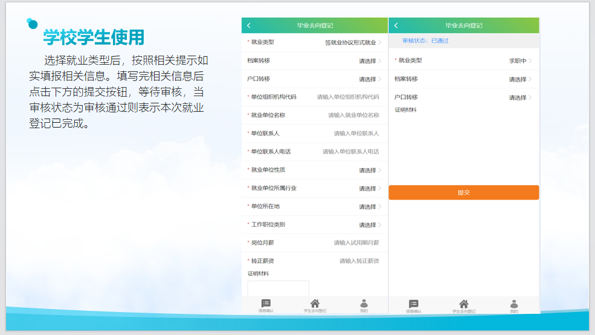
Task: Click 岗位月薪 probation salary field
Action: coord(356,243)
